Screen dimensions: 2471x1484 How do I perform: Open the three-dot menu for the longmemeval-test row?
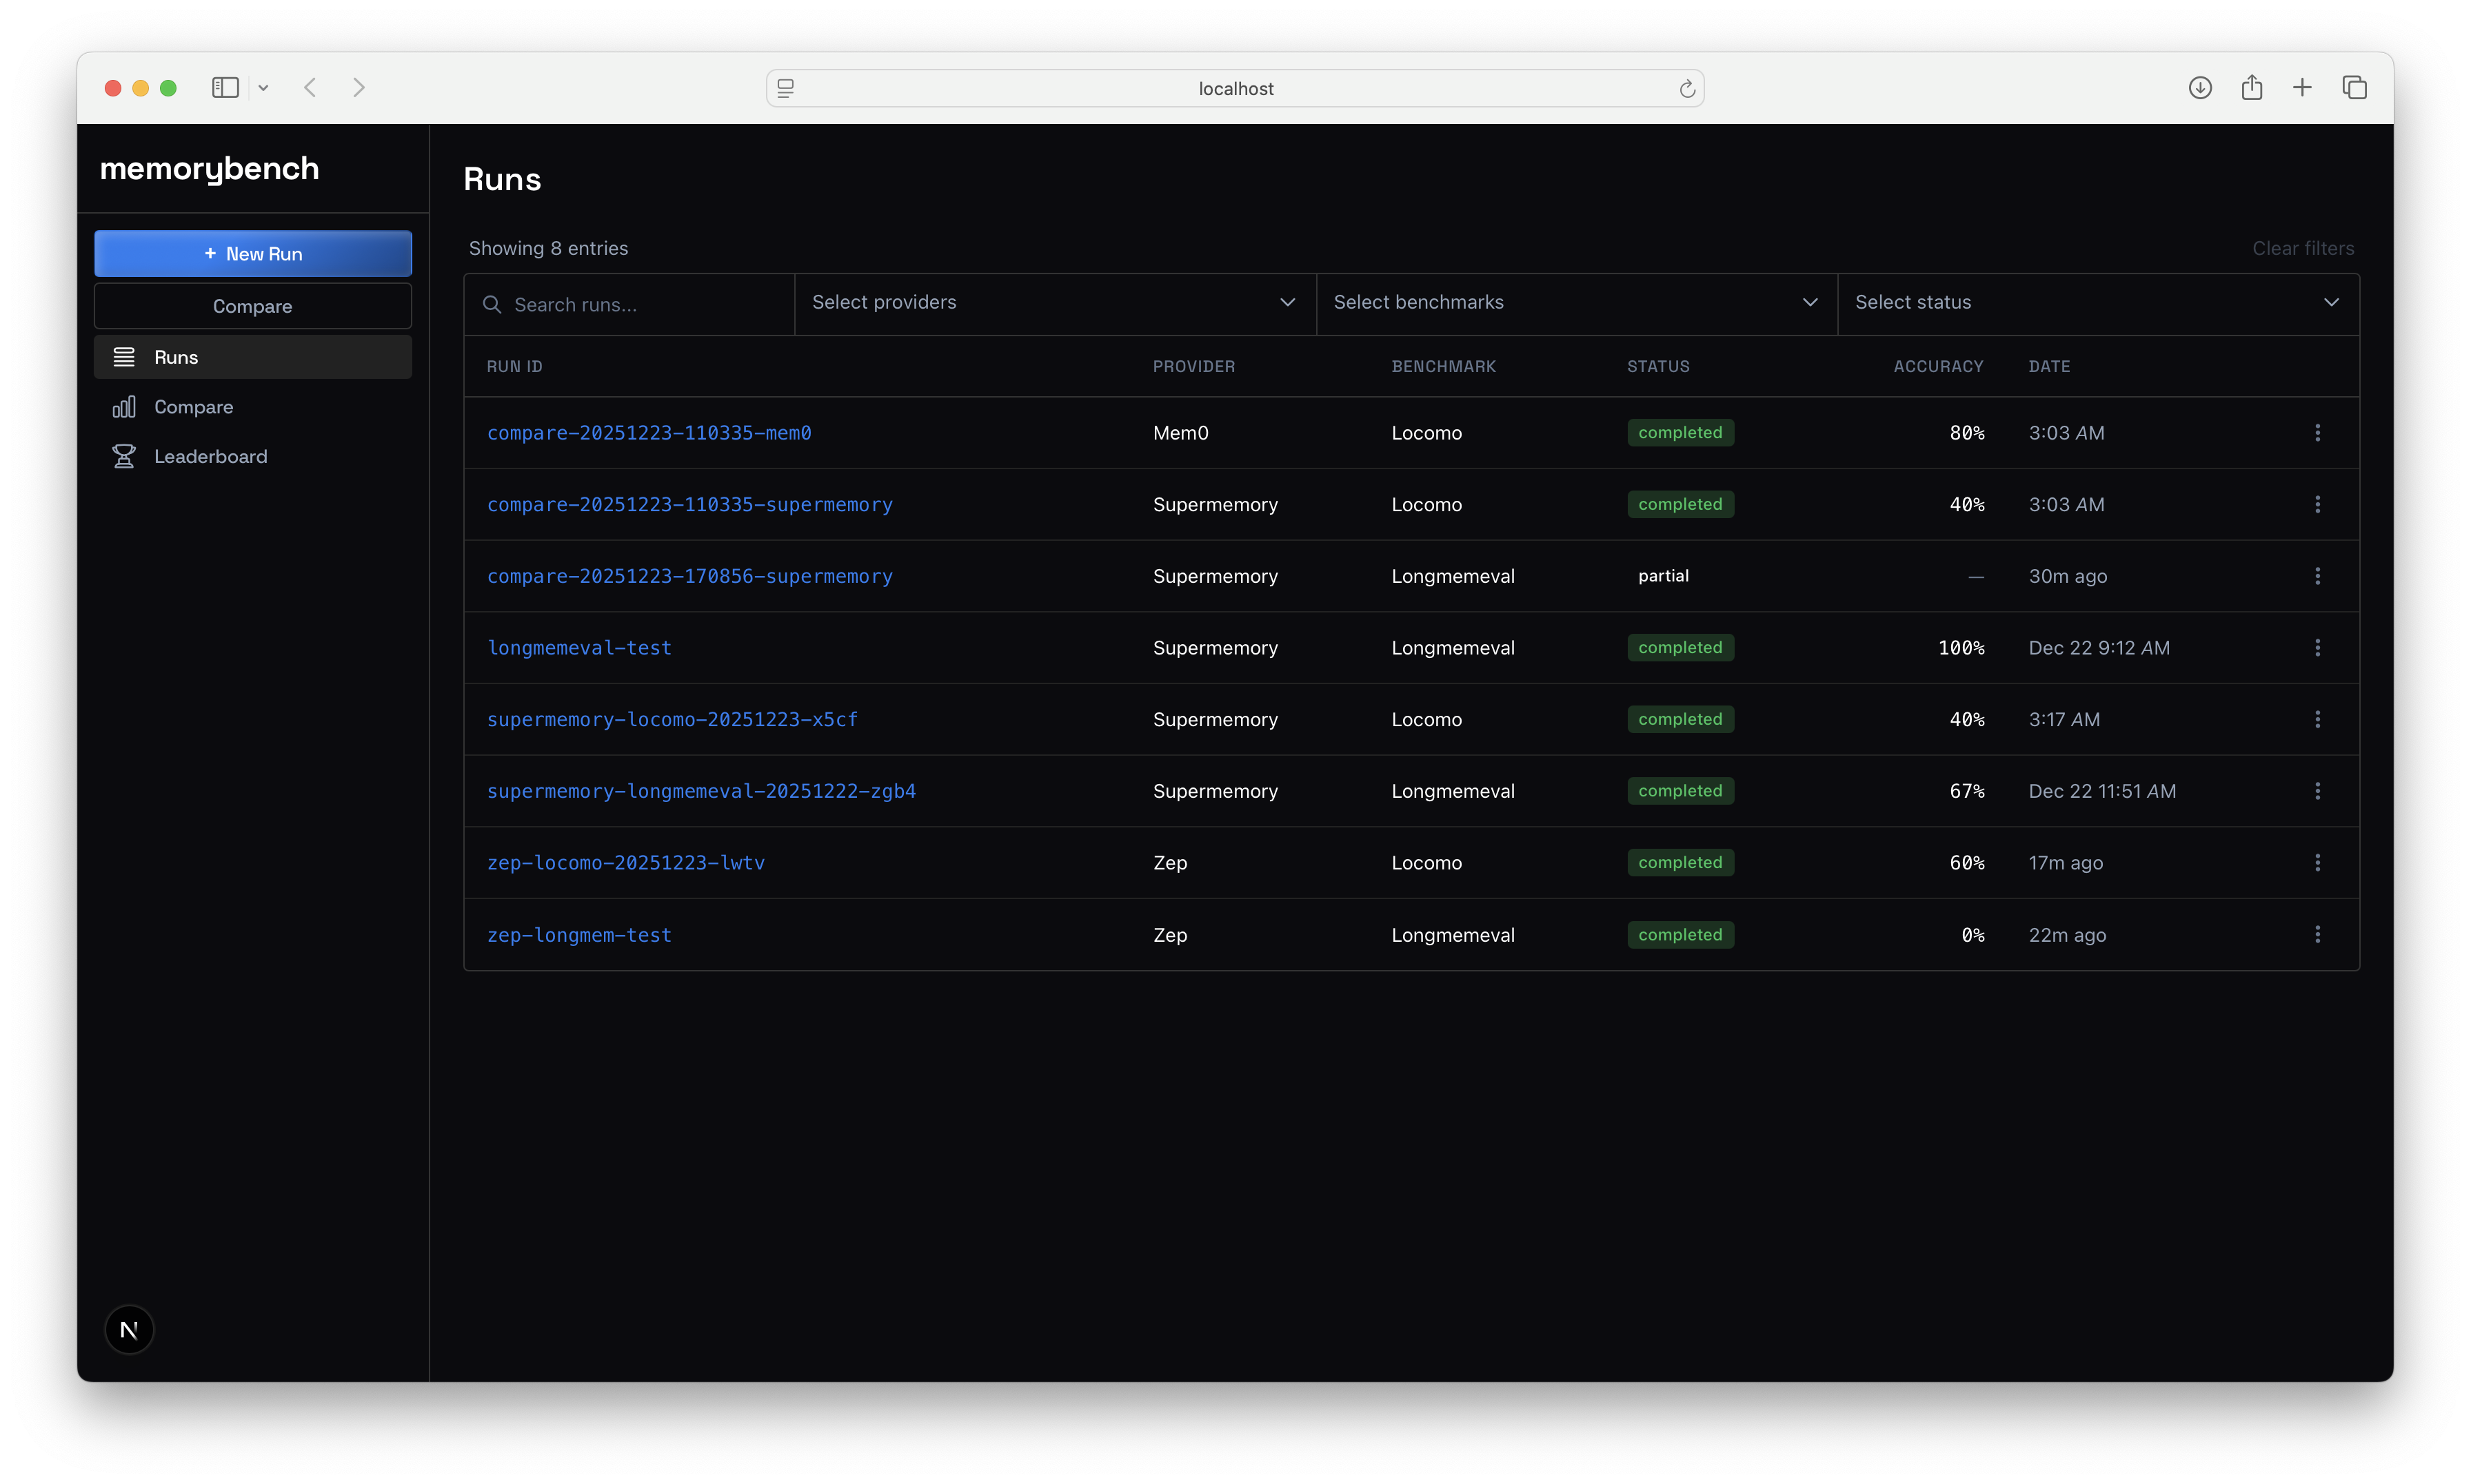click(2317, 647)
